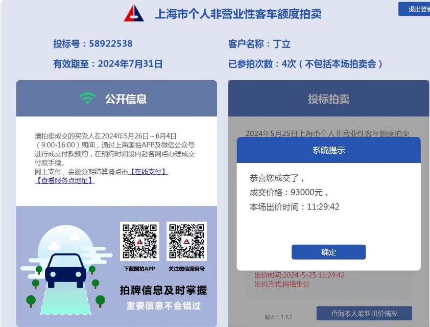Click the 退出登录 logout button

pyautogui.click(x=414, y=9)
